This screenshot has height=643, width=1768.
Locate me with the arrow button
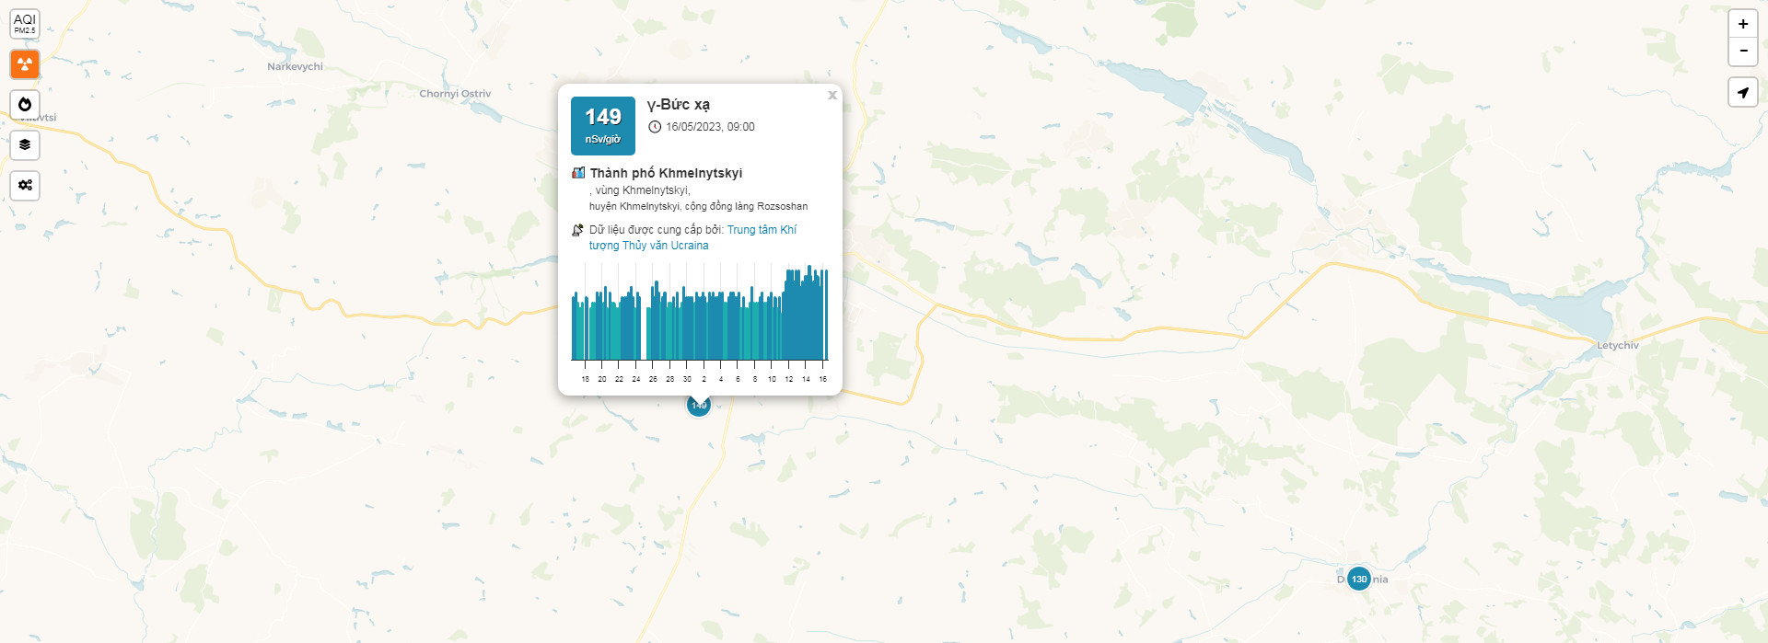[x=1743, y=92]
